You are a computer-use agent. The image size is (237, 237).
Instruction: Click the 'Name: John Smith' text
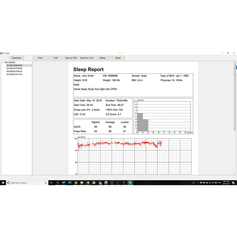[84, 76]
